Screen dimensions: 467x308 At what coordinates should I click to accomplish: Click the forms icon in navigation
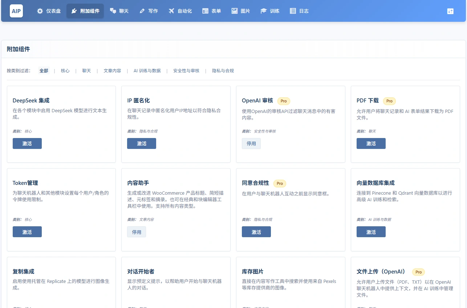pyautogui.click(x=205, y=11)
